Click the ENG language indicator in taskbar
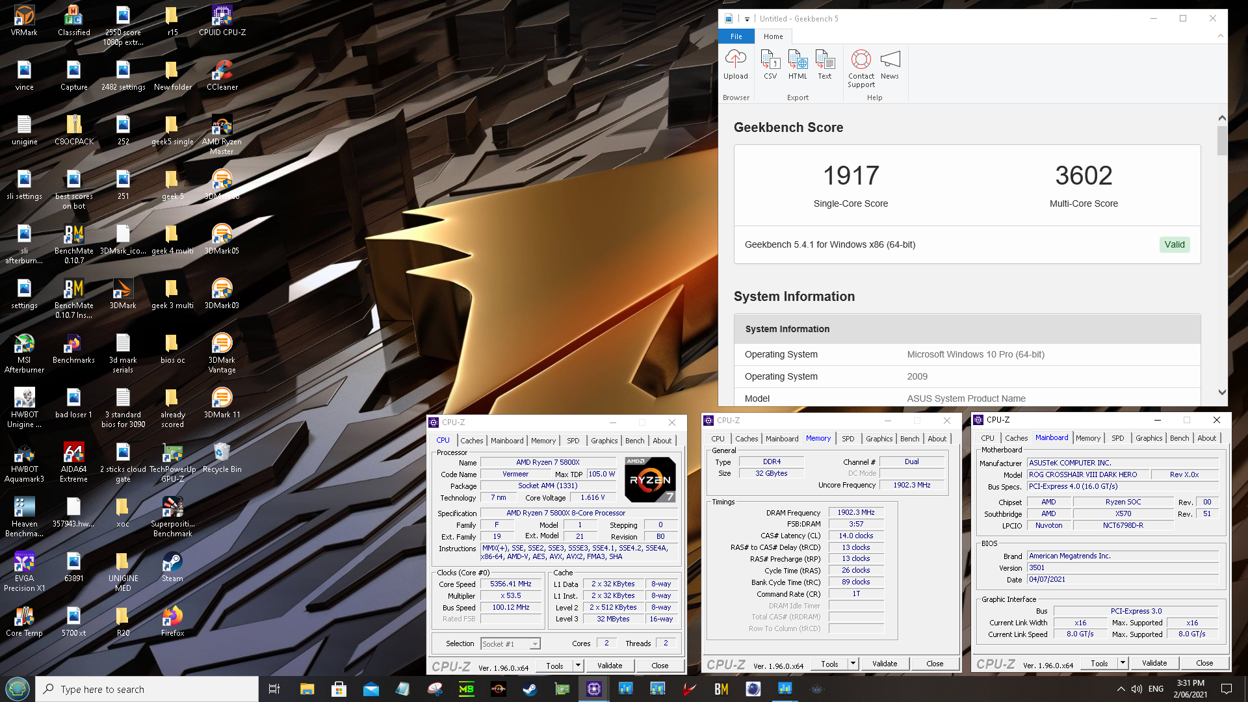Screen dimensions: 1248x702 point(1156,689)
